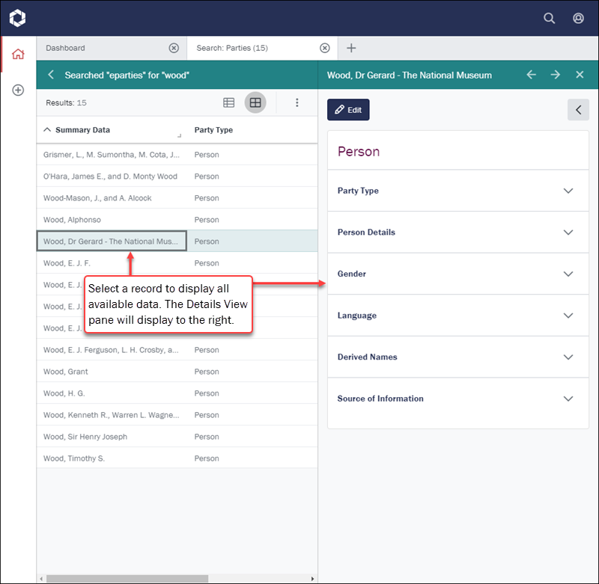
Task: Open the search magnifier in top bar
Action: pyautogui.click(x=550, y=18)
